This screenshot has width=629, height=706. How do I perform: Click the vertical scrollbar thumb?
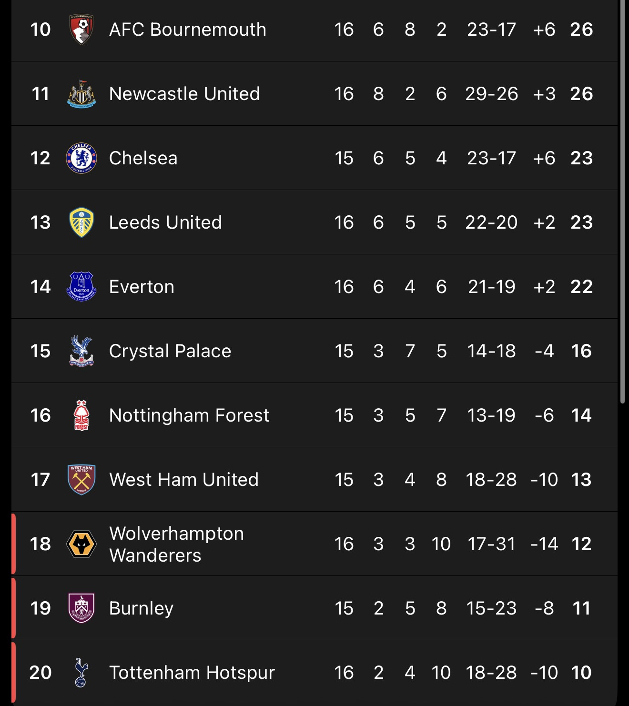click(622, 200)
